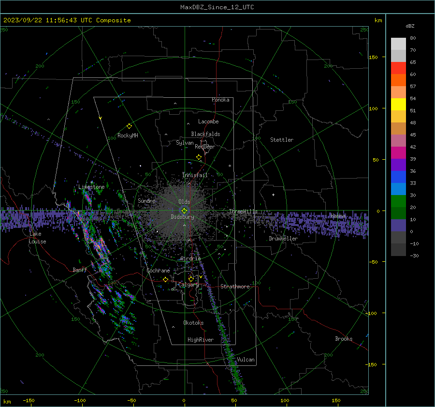This screenshot has height=407, width=435.
Task: Click the Airdrie label
Action: [x=190, y=258]
